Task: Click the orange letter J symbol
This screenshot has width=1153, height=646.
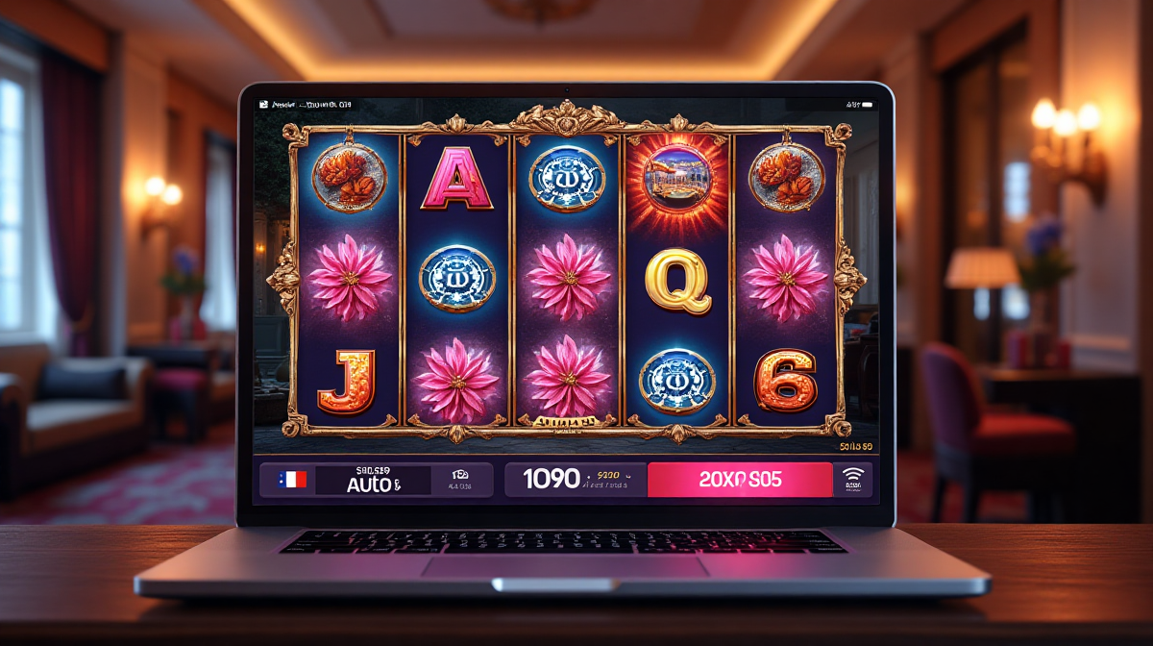Action: [x=346, y=382]
